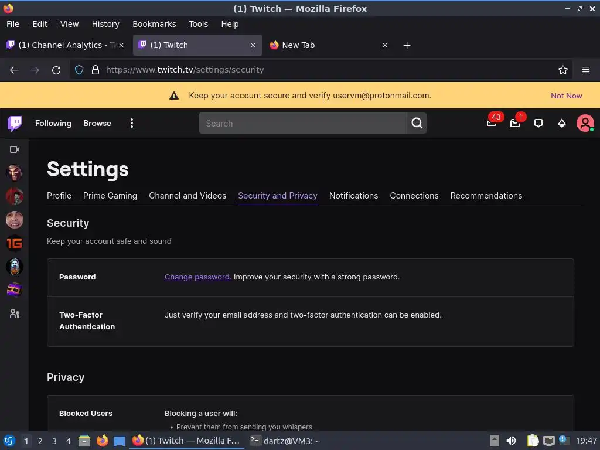The width and height of the screenshot is (600, 450).
Task: Open the purple masked channel avatar
Action: click(15, 290)
